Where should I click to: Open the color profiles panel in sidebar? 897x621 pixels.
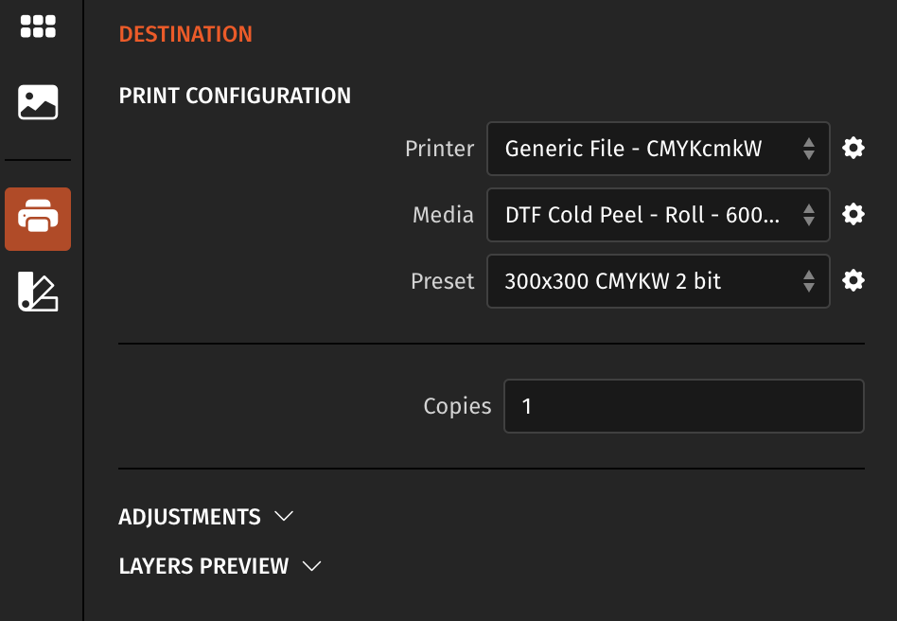[x=38, y=292]
